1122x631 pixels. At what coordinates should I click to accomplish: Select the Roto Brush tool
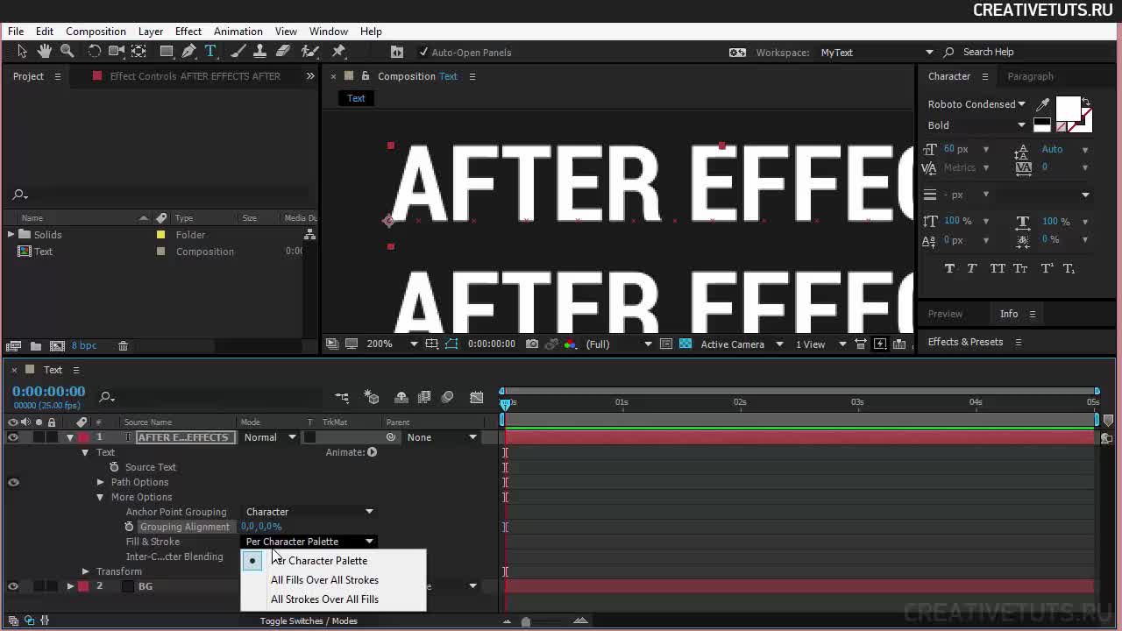point(310,52)
